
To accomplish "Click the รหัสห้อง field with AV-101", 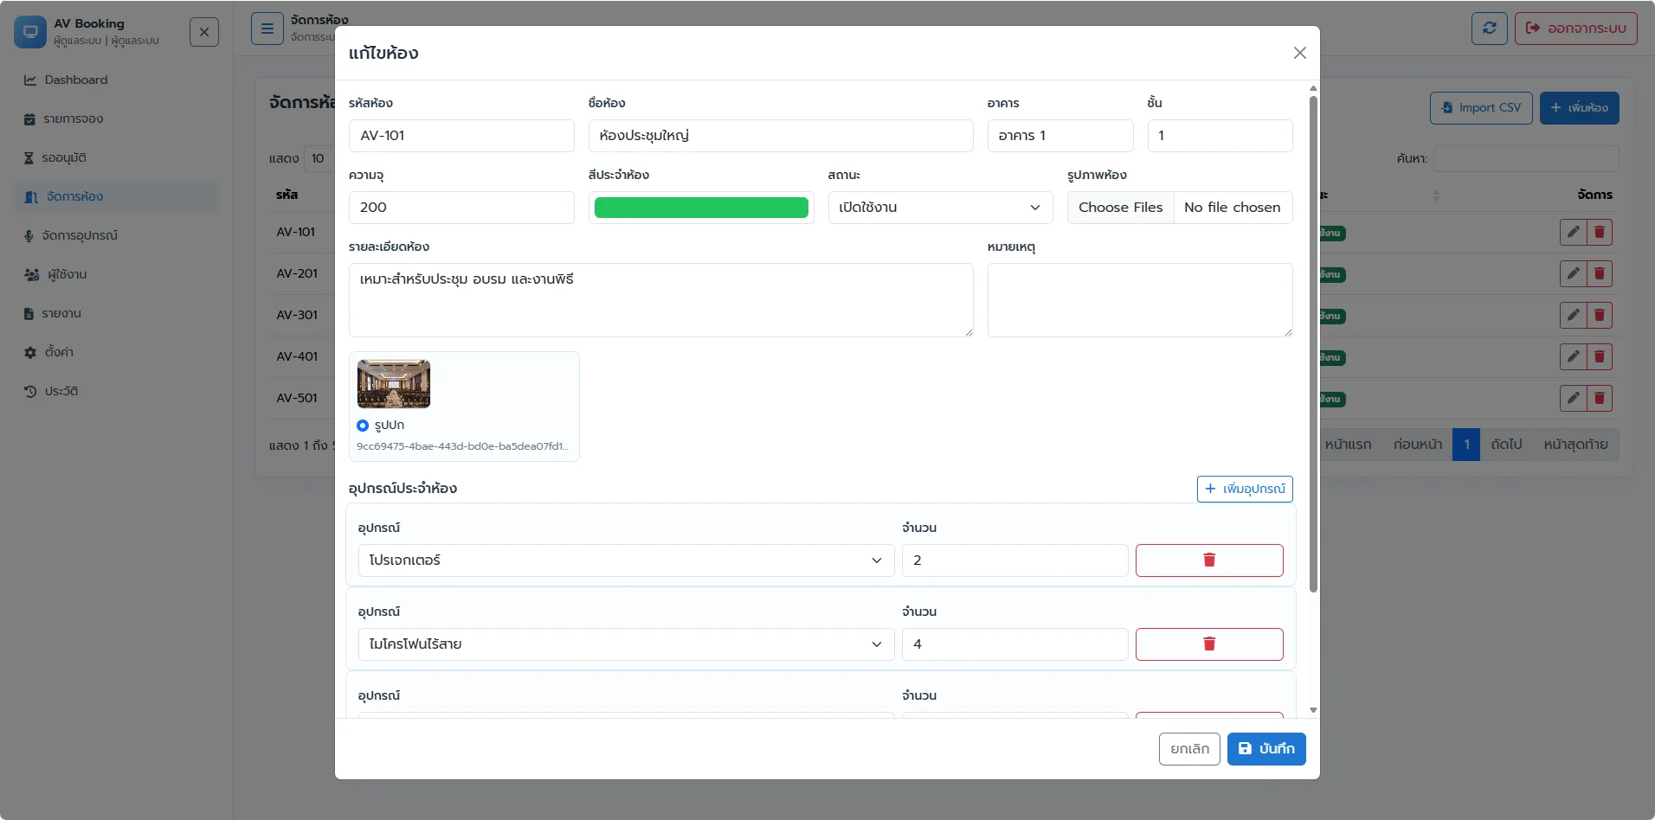I will (x=461, y=136).
